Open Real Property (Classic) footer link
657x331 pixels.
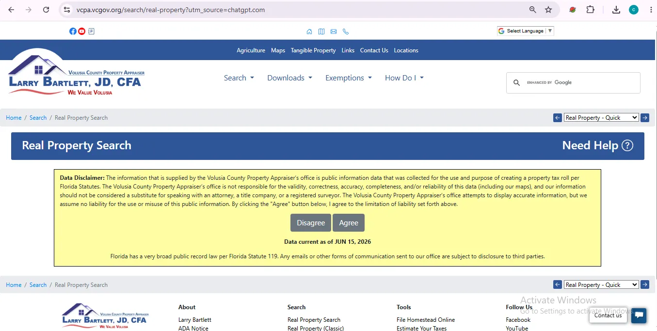pyautogui.click(x=316, y=328)
